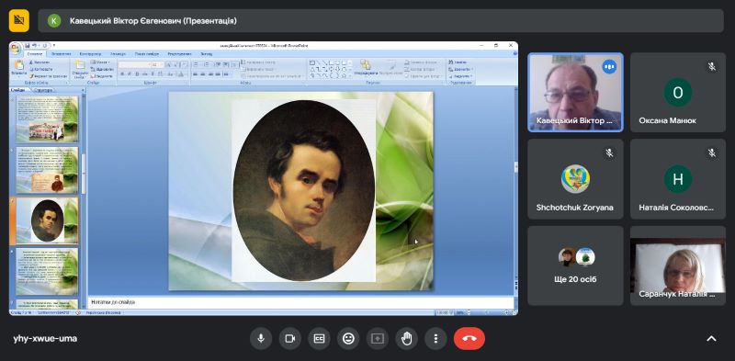Click Undo icon in PowerPoint quick access toolbar
The image size is (735, 361).
click(x=35, y=46)
